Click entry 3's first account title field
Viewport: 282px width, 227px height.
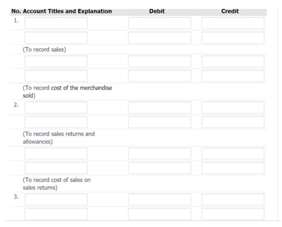(56, 199)
